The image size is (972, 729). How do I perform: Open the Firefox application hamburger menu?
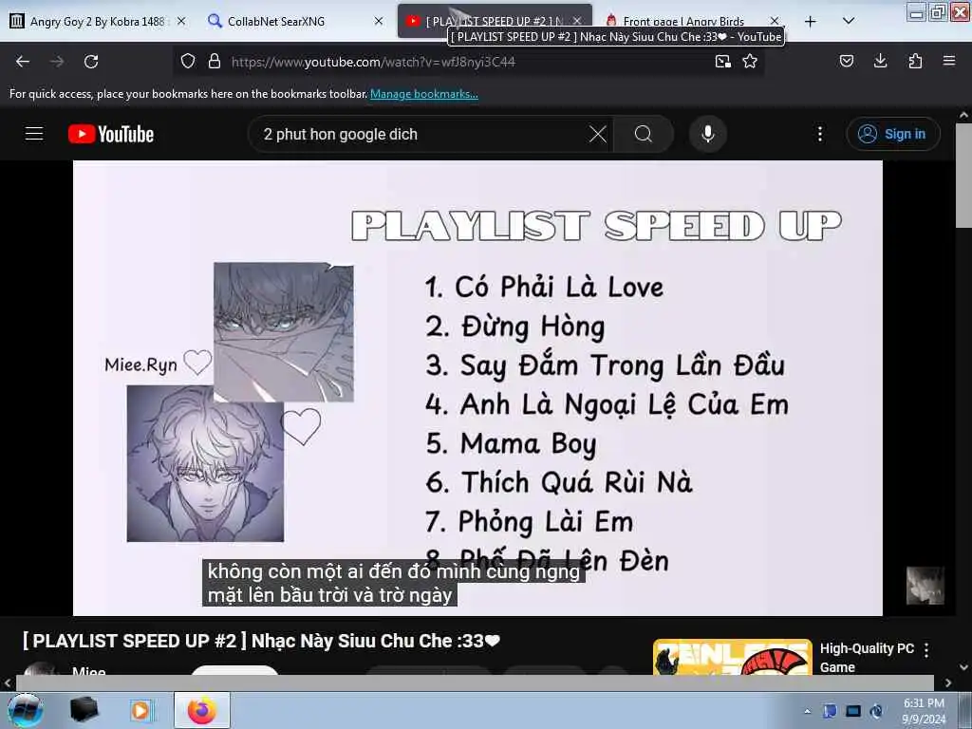tap(949, 61)
